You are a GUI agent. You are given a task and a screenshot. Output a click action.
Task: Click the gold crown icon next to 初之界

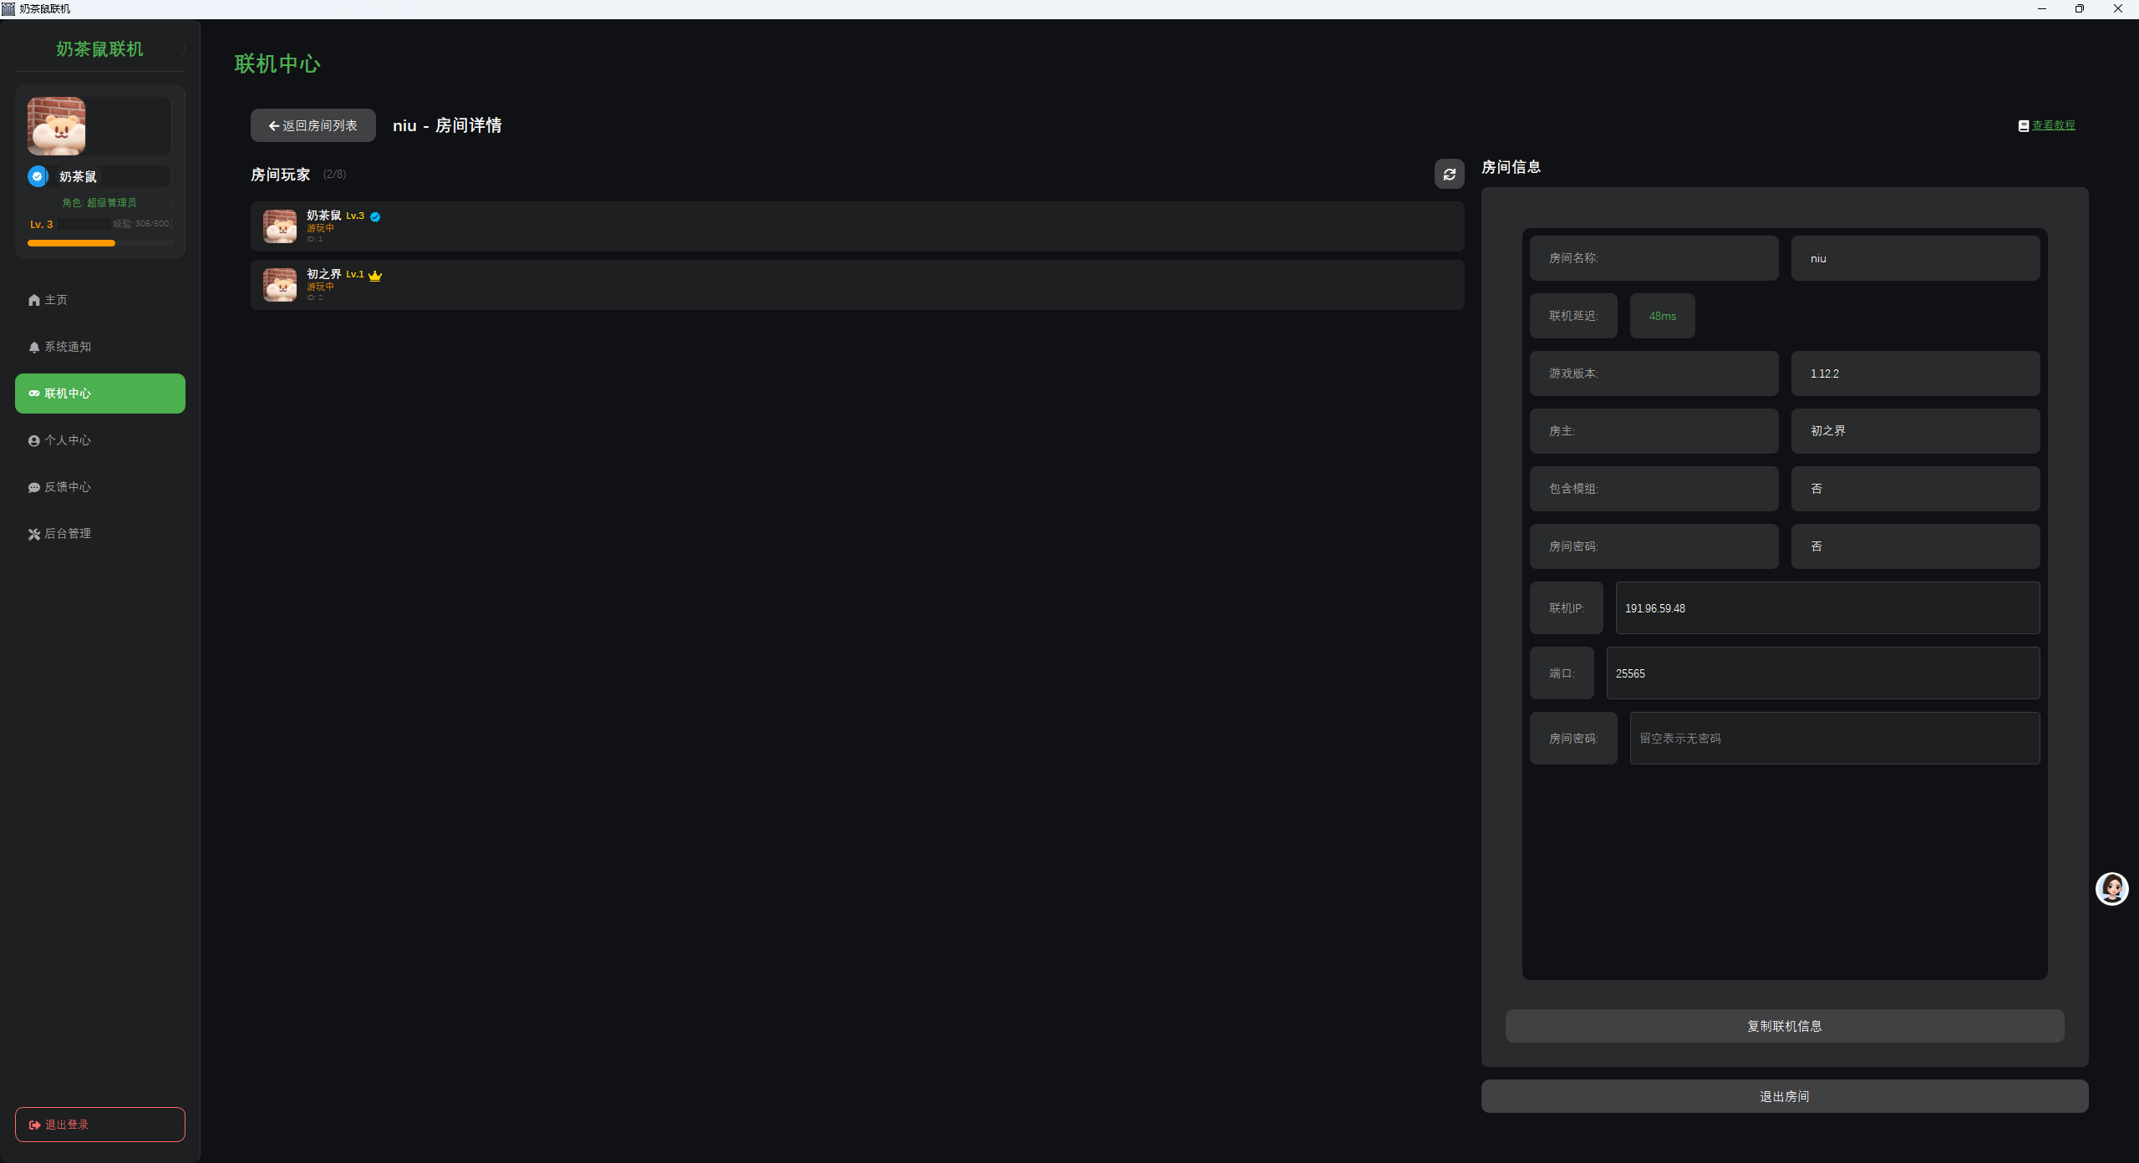click(375, 276)
